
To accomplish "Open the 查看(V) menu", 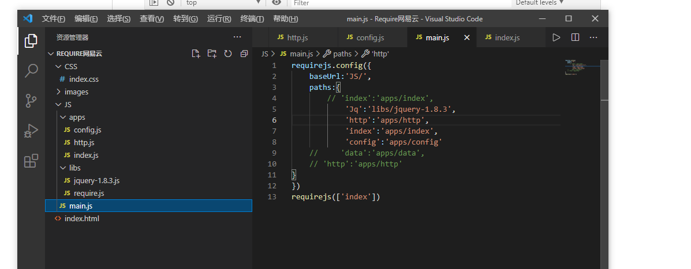I will (152, 19).
